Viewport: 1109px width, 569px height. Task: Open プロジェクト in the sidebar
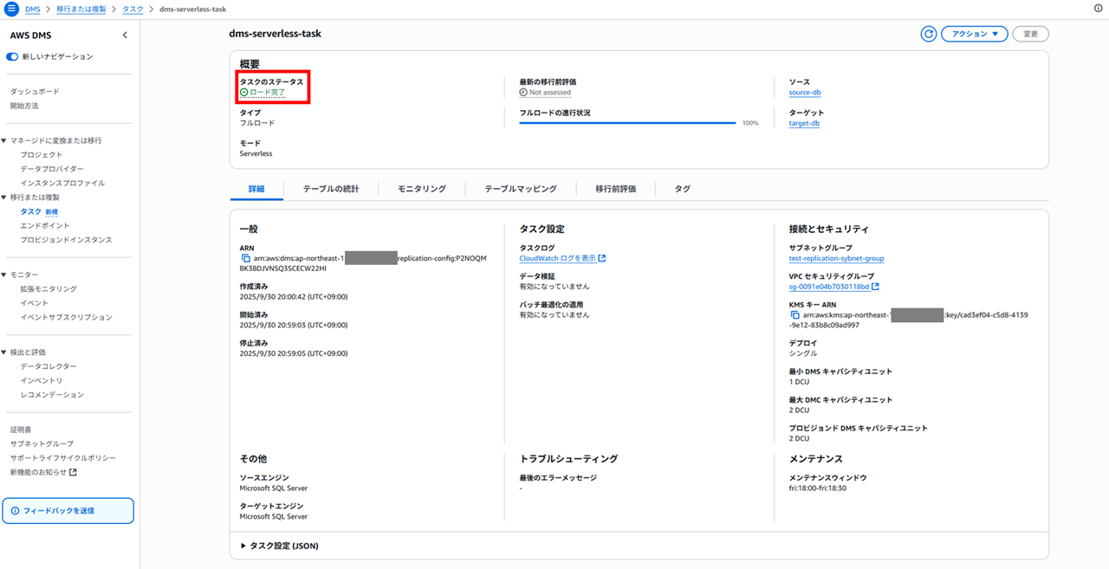pyautogui.click(x=42, y=154)
